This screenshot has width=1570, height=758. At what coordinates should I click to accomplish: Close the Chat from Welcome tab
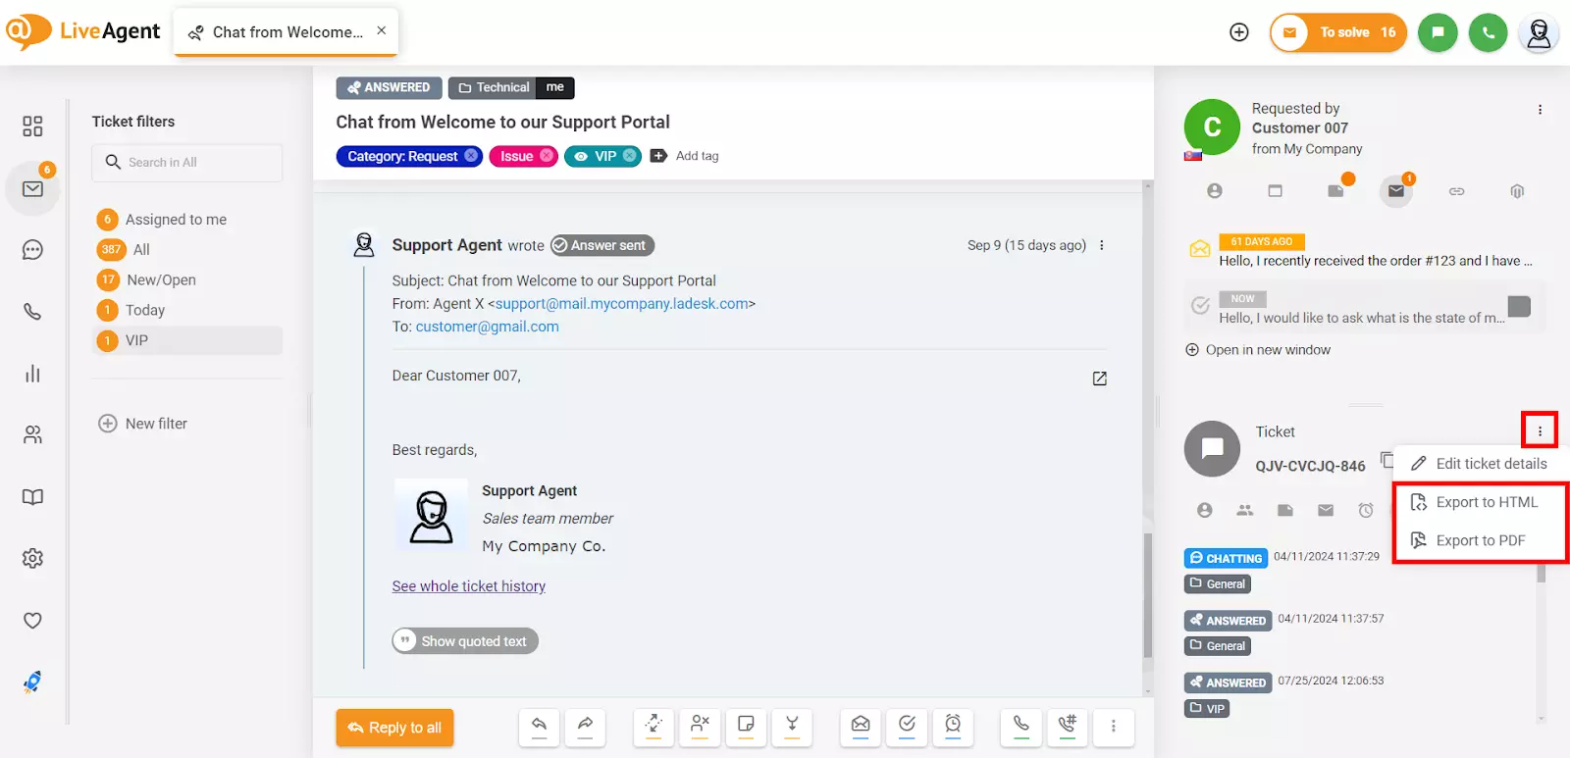point(382,30)
